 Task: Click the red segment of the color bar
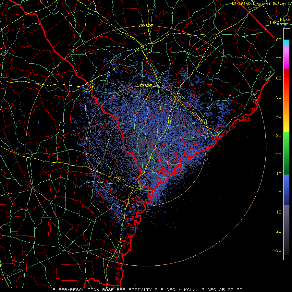(286, 78)
